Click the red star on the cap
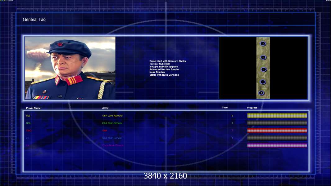 click(60, 44)
